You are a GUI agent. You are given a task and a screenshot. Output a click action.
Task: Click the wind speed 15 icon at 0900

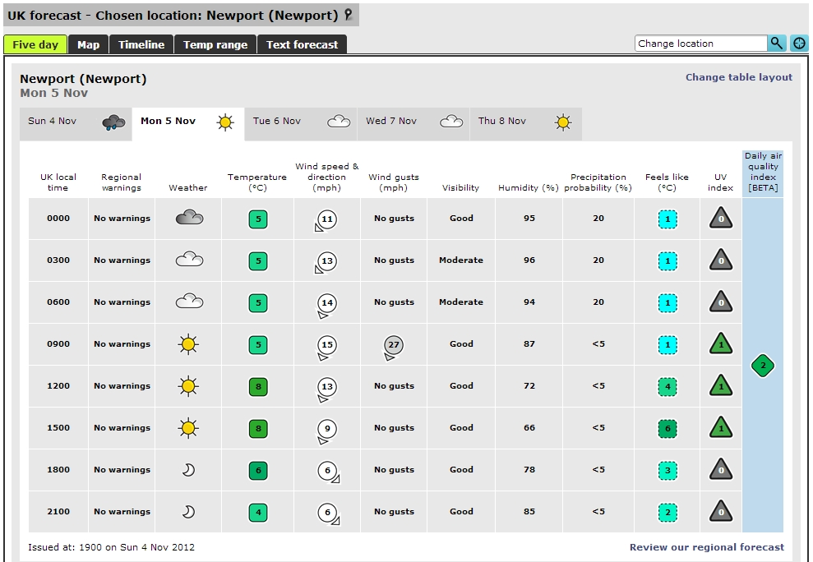[326, 345]
